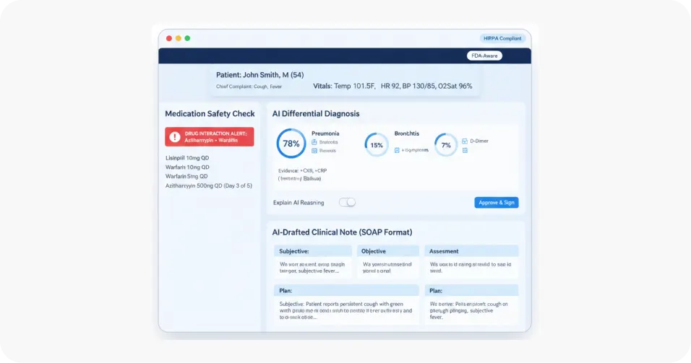Screen dimensions: 691x363
Task: Click the 'Evidence: +CXR, +CRP' line
Action: tap(302, 171)
